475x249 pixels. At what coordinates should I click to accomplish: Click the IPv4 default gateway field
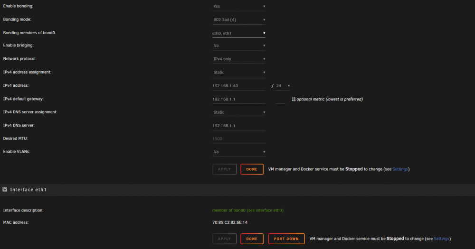point(239,99)
